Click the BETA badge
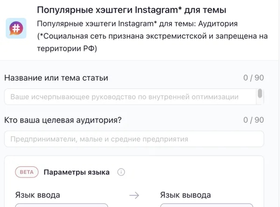 27,172
